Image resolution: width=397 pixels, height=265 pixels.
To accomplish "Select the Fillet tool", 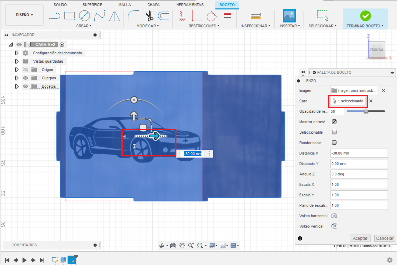I will pyautogui.click(x=133, y=16).
